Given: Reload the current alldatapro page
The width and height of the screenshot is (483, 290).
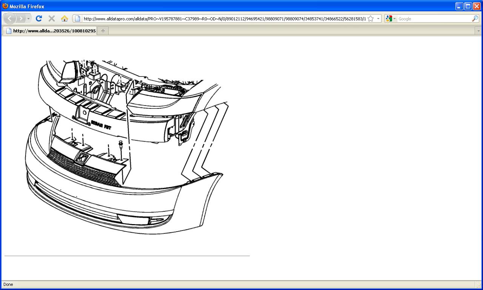Looking at the screenshot, I should point(38,18).
